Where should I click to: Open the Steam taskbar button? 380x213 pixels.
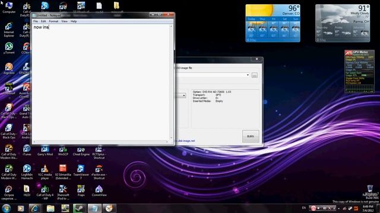point(80,208)
